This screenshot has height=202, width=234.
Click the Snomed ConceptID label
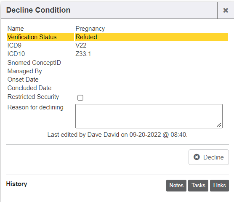click(x=34, y=63)
